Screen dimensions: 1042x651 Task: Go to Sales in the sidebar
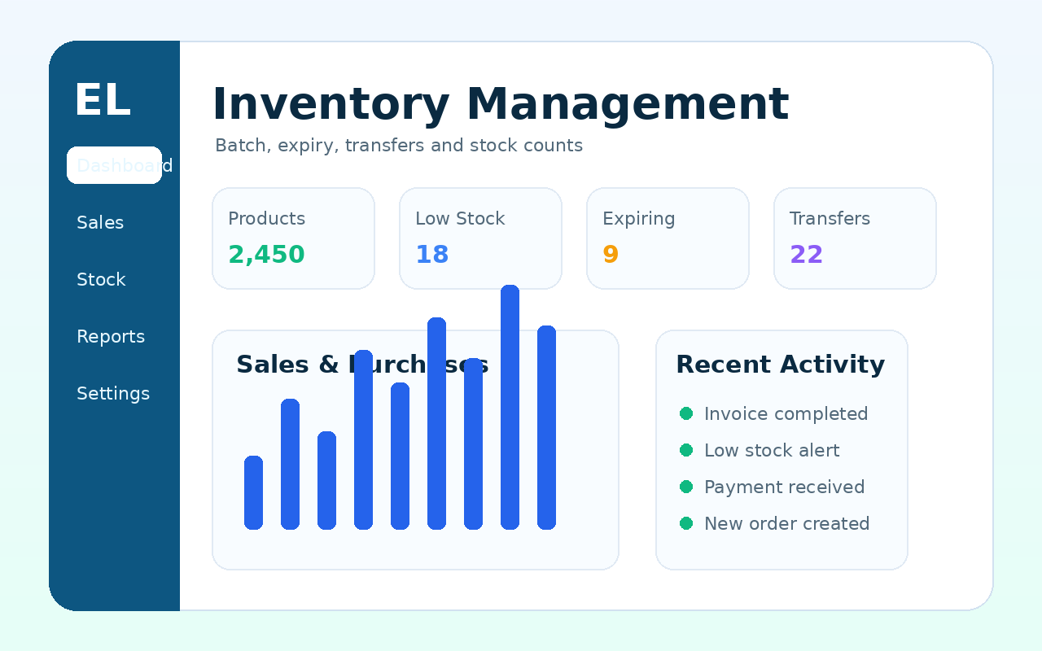(100, 223)
